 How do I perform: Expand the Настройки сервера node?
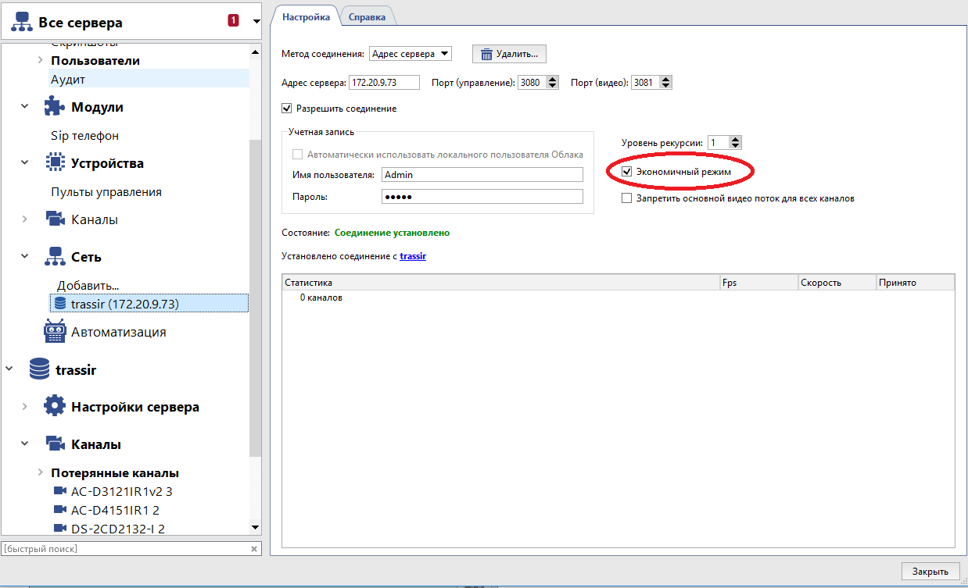click(x=25, y=407)
